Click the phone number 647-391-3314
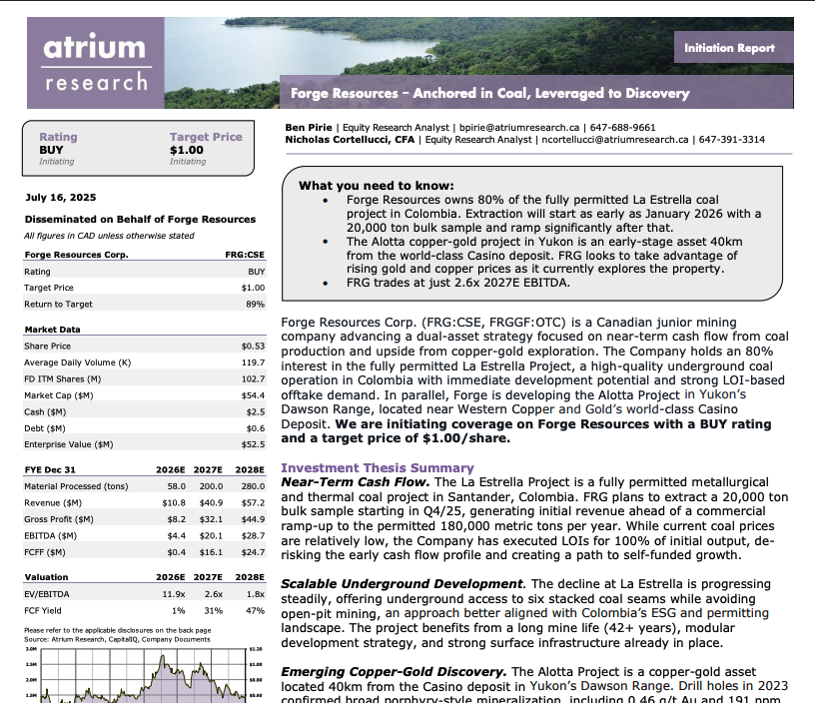Image resolution: width=815 pixels, height=703 pixels. [732, 139]
